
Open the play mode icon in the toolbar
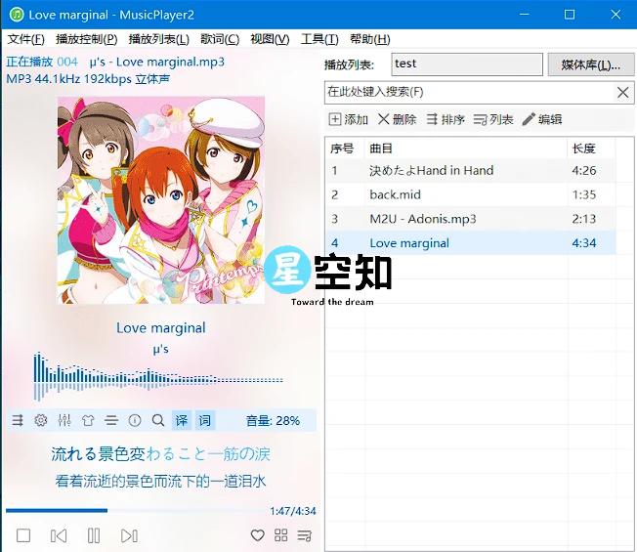[x=18, y=420]
